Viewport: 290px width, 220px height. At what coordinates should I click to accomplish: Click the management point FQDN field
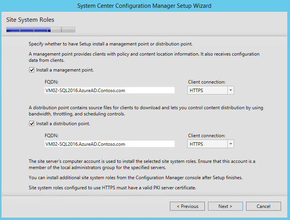coord(110,91)
